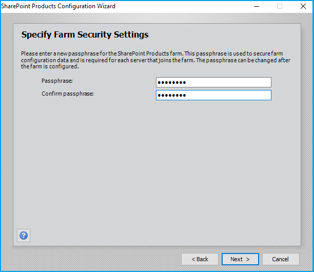Screen dimensions: 314x272
Task: Click blank space inside Confirm passphrase box
Action: pos(228,95)
